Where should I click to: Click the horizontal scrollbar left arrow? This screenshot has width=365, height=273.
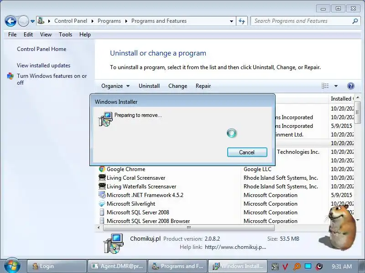click(99, 228)
